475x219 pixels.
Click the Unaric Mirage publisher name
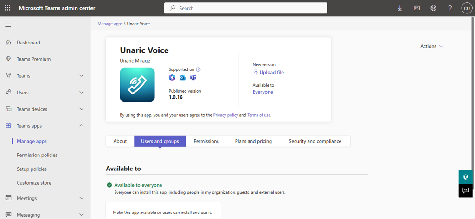[x=135, y=61]
